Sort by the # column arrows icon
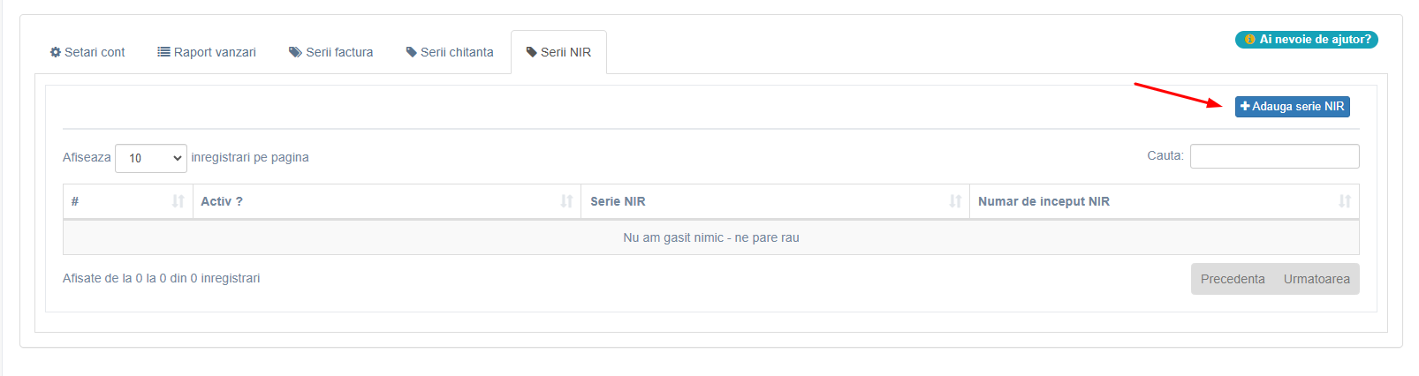Screen dimensions: 1419x376 [x=178, y=201]
